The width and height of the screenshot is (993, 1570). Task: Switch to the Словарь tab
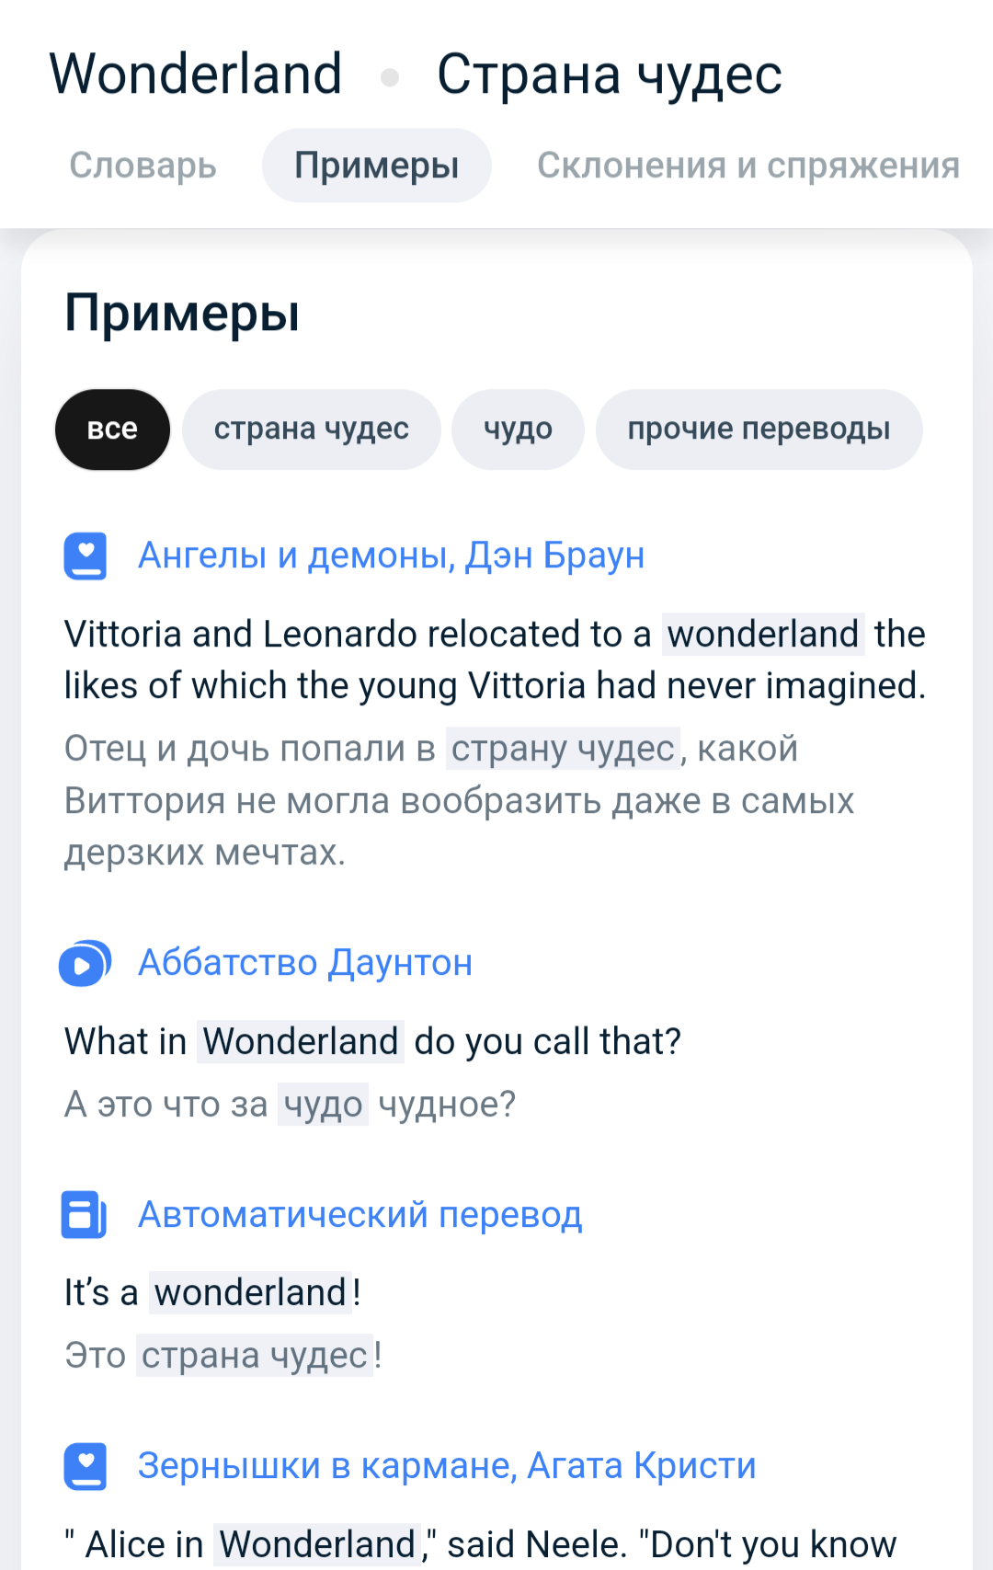pos(143,166)
